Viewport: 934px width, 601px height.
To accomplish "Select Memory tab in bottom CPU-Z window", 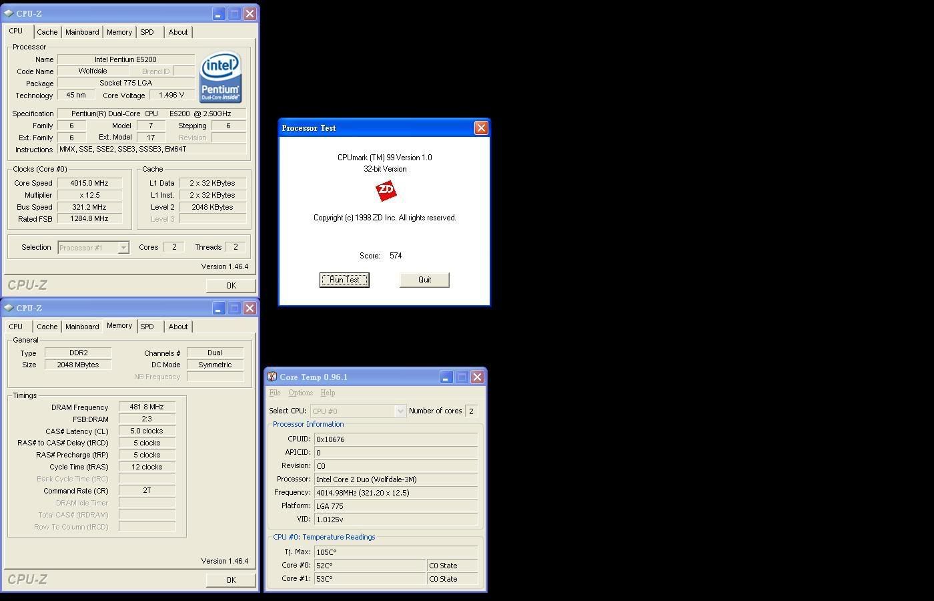I will point(119,325).
